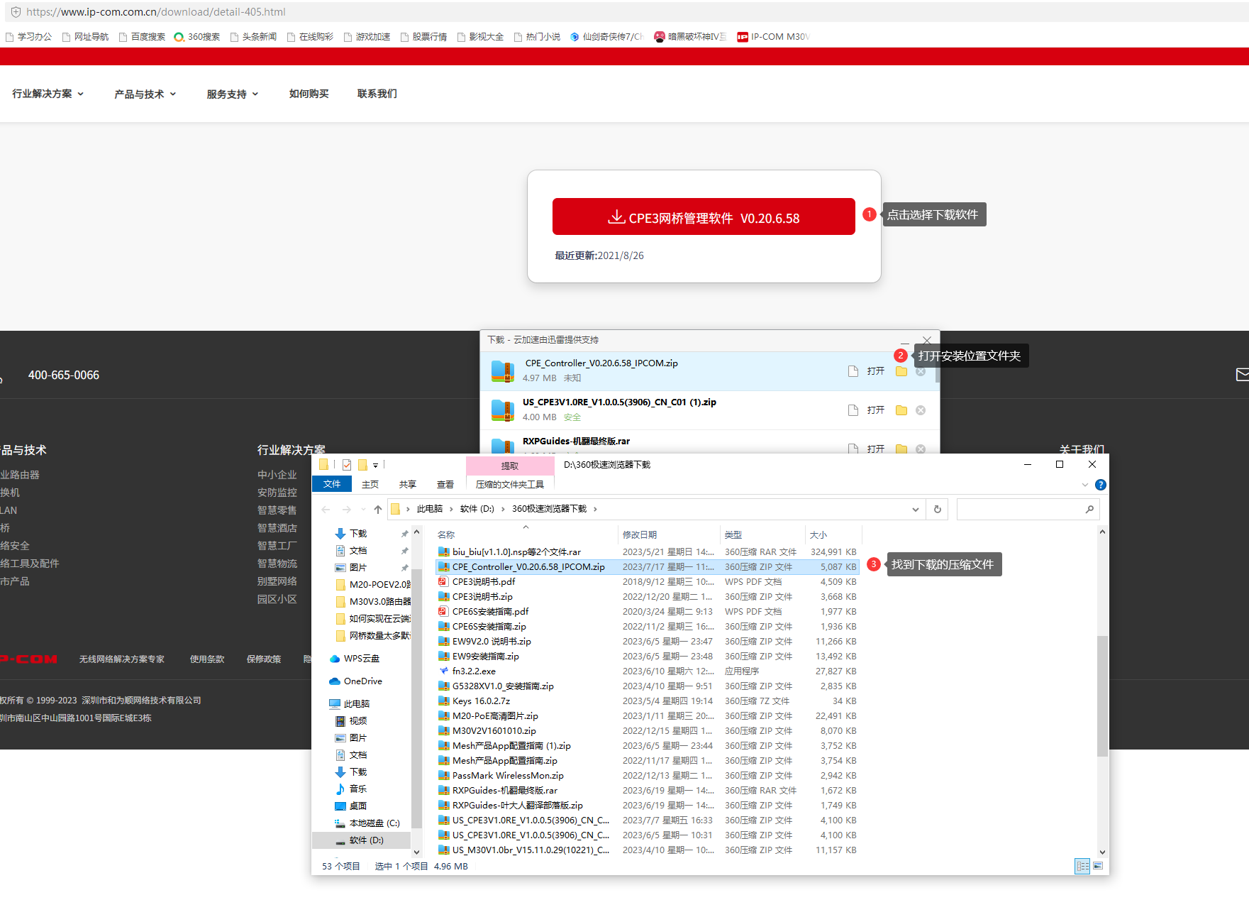Screen dimensions: 1249x922
Task: Click the search magnifier in Explorer
Action: (x=1089, y=509)
